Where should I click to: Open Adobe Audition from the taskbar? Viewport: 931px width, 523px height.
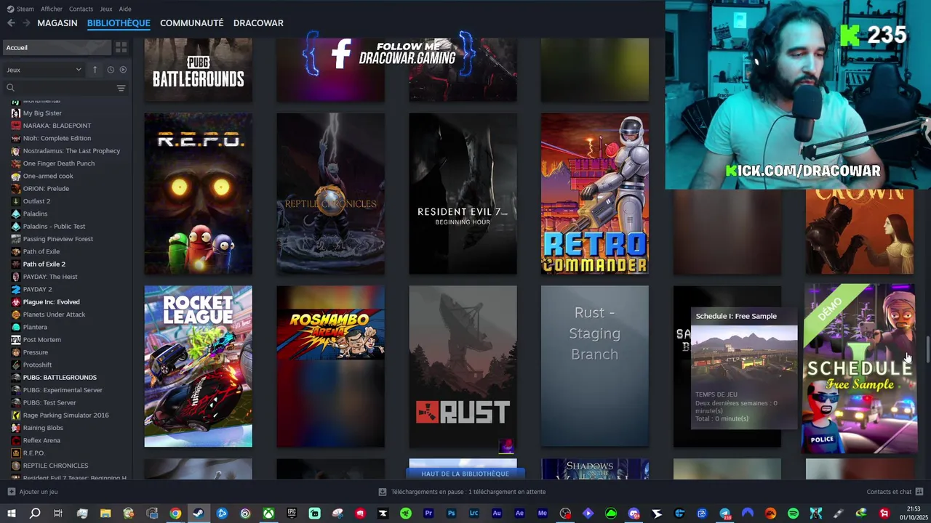(497, 514)
